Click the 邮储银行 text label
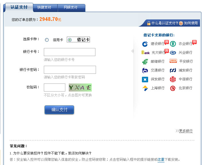 coord(158,61)
